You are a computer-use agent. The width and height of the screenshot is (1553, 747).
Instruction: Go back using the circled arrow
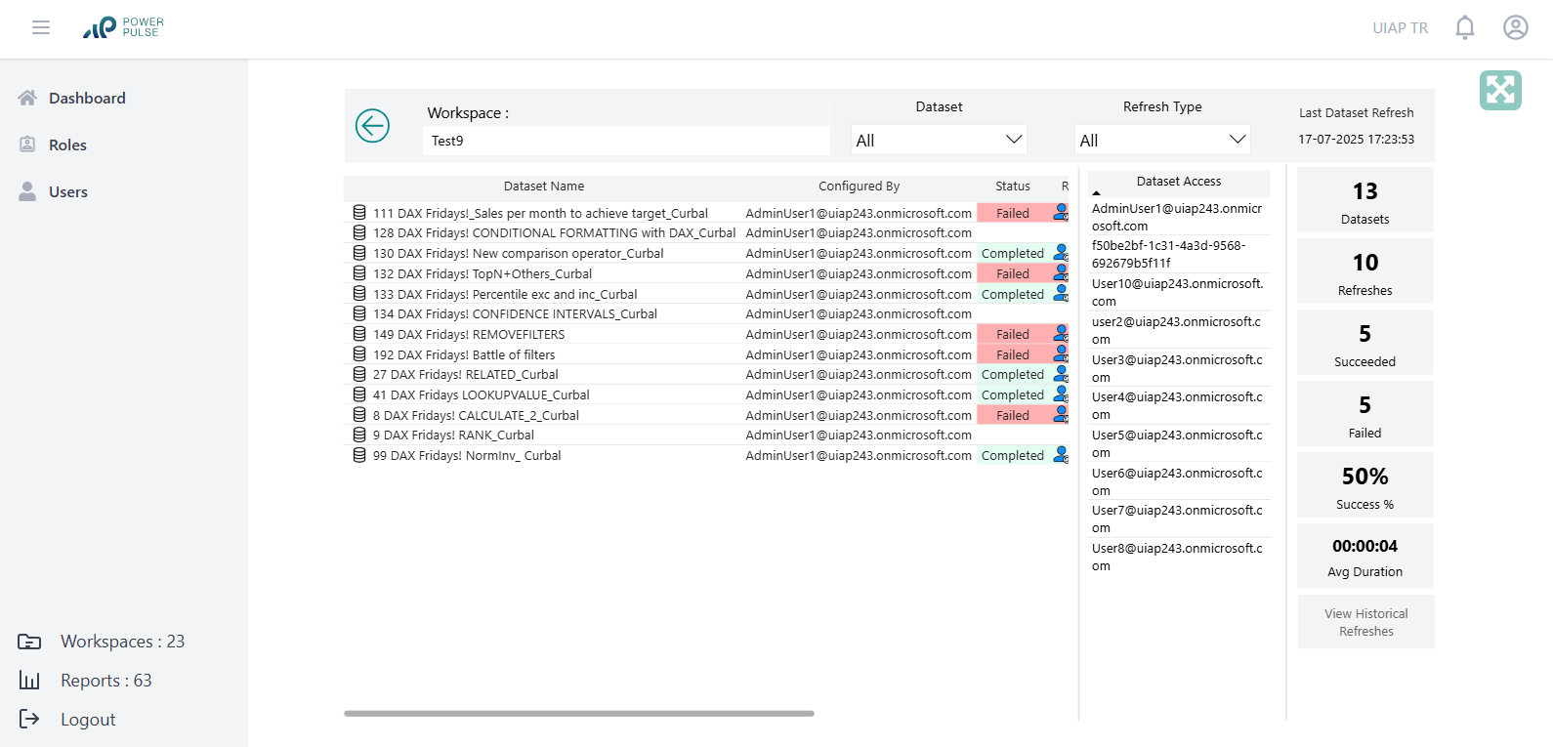click(x=372, y=126)
